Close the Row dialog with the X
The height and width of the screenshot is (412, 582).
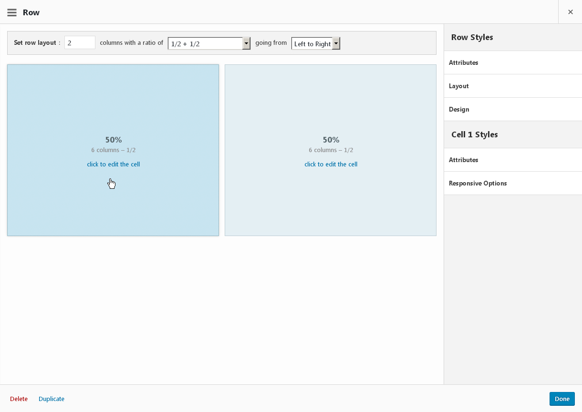[570, 12]
